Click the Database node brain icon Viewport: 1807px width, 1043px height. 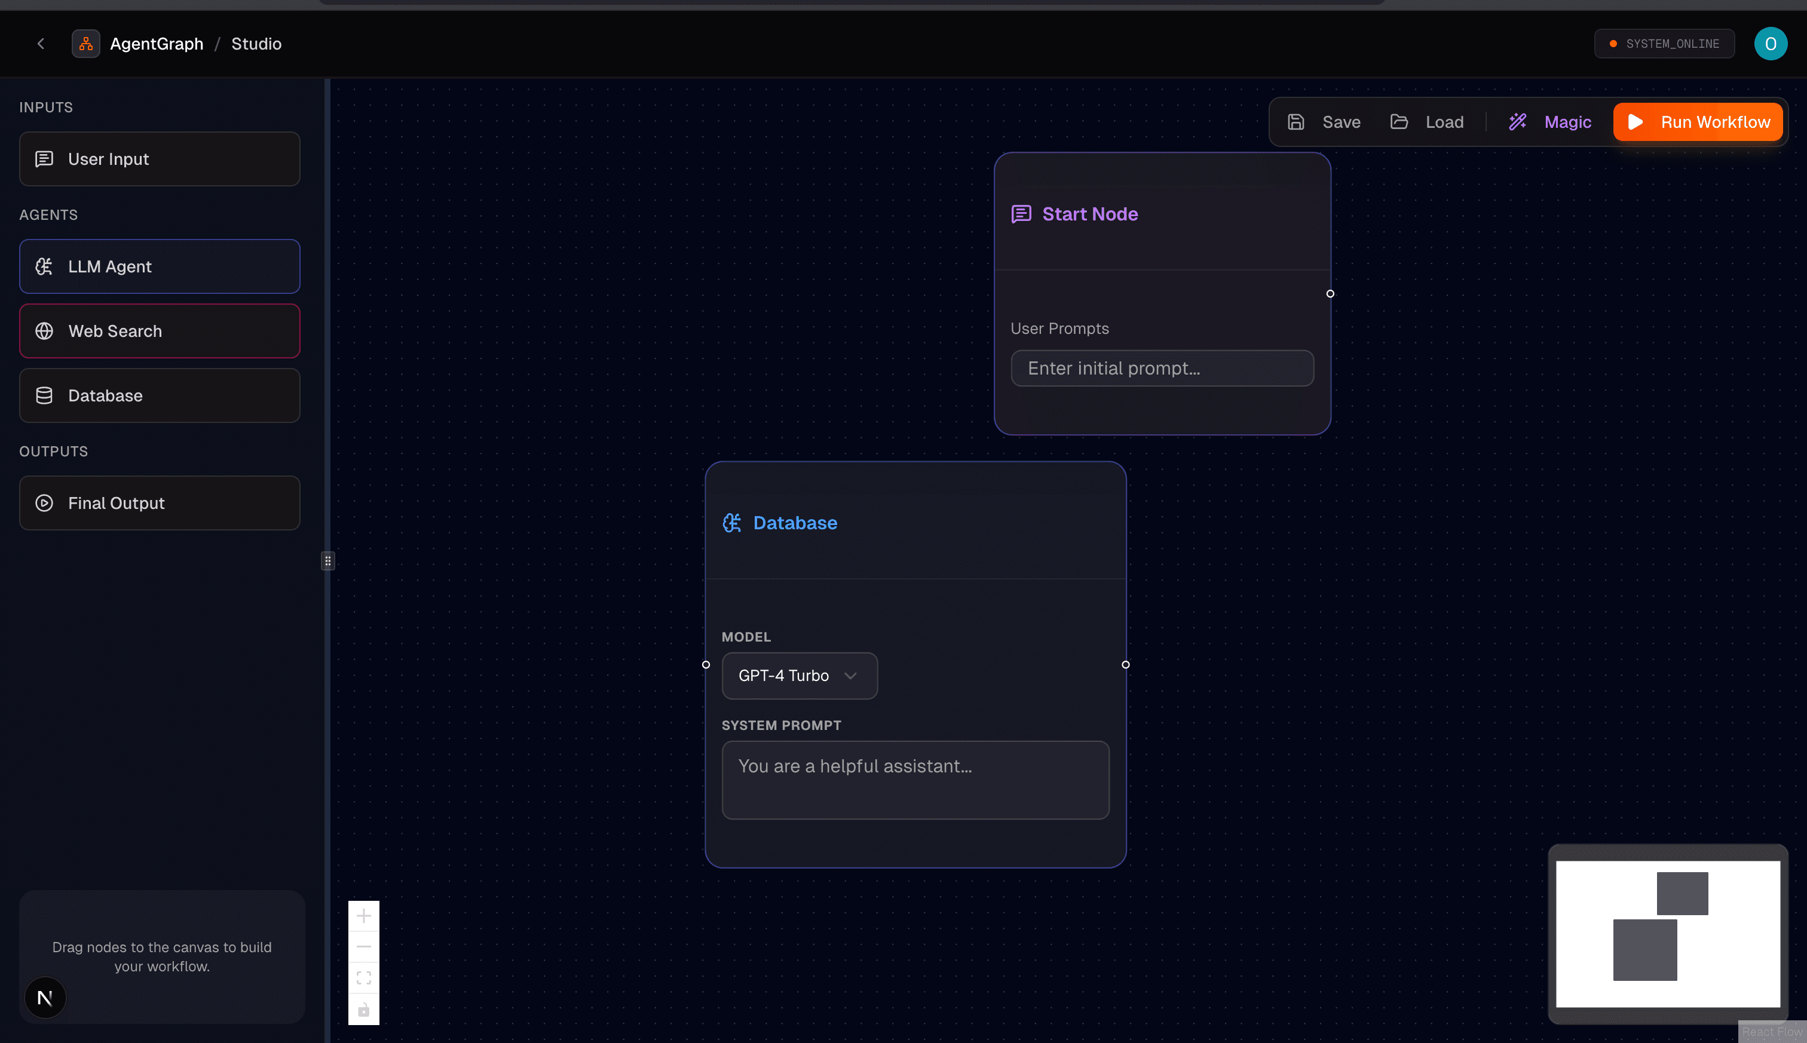731,523
